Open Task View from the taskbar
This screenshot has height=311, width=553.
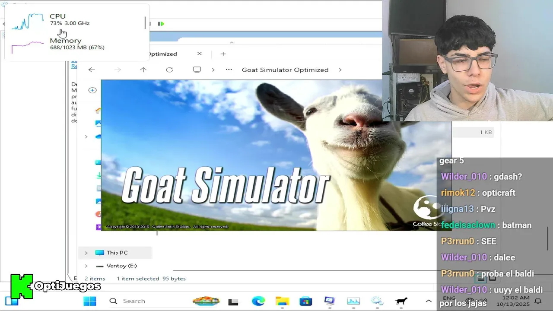(233, 301)
